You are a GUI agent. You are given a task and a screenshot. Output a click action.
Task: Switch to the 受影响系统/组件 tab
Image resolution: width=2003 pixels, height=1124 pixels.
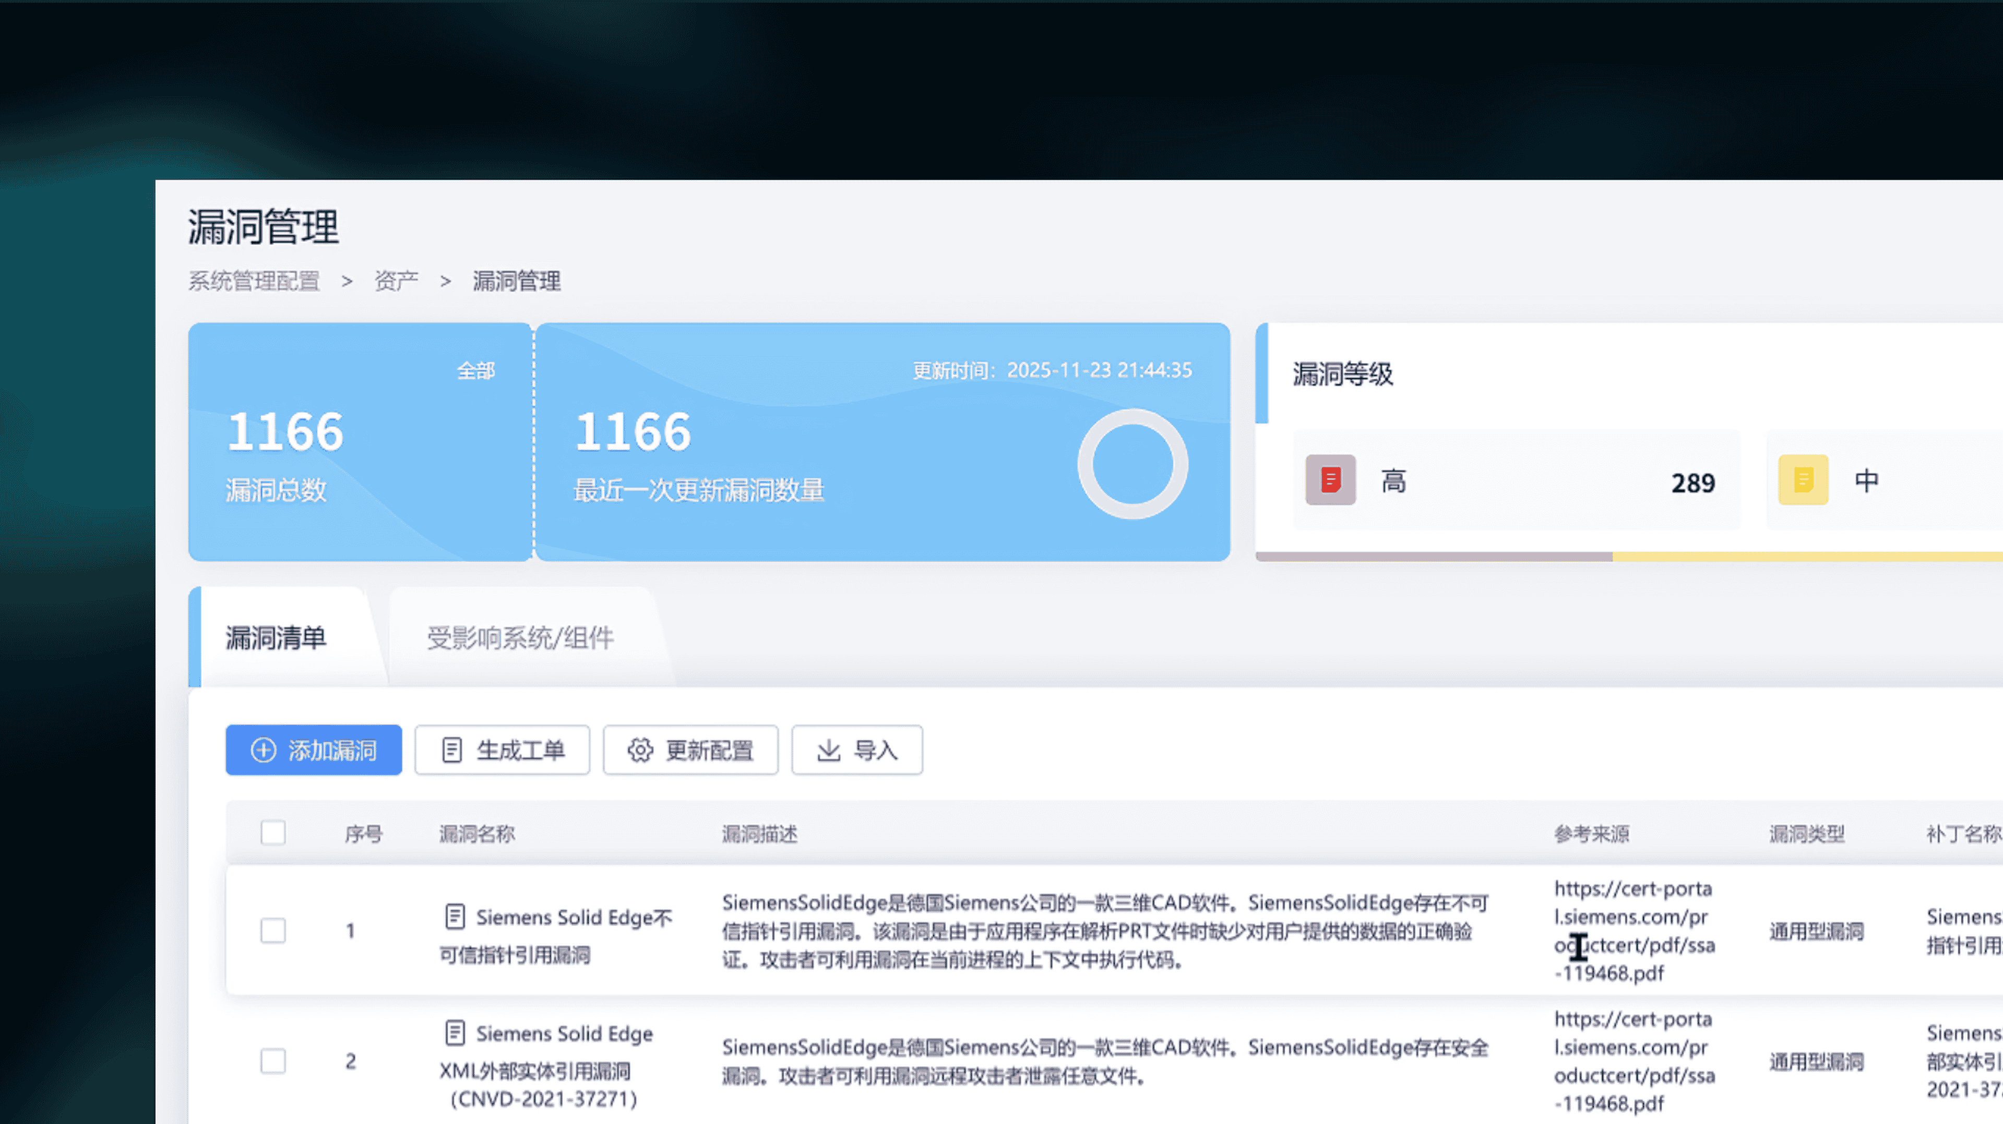pyautogui.click(x=520, y=638)
